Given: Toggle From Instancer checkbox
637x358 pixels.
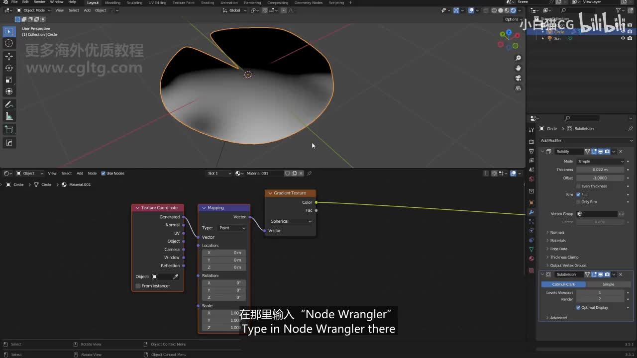Looking at the screenshot, I should 138,286.
